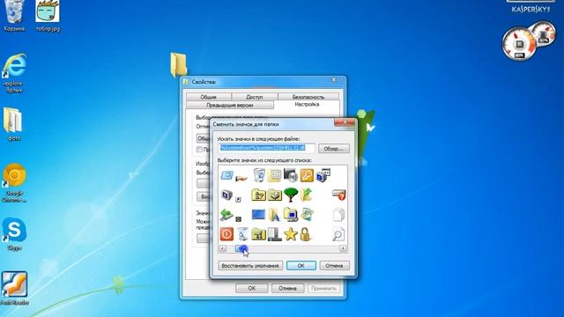Select the Google Chrome desktop shortcut
Viewport: 564px width, 317px height.
pyautogui.click(x=14, y=183)
